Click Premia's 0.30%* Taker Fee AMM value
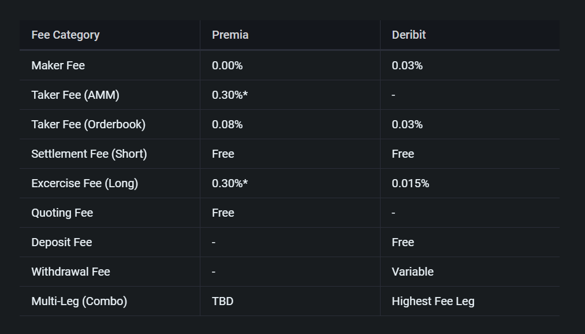This screenshot has width=585, height=334. point(230,95)
